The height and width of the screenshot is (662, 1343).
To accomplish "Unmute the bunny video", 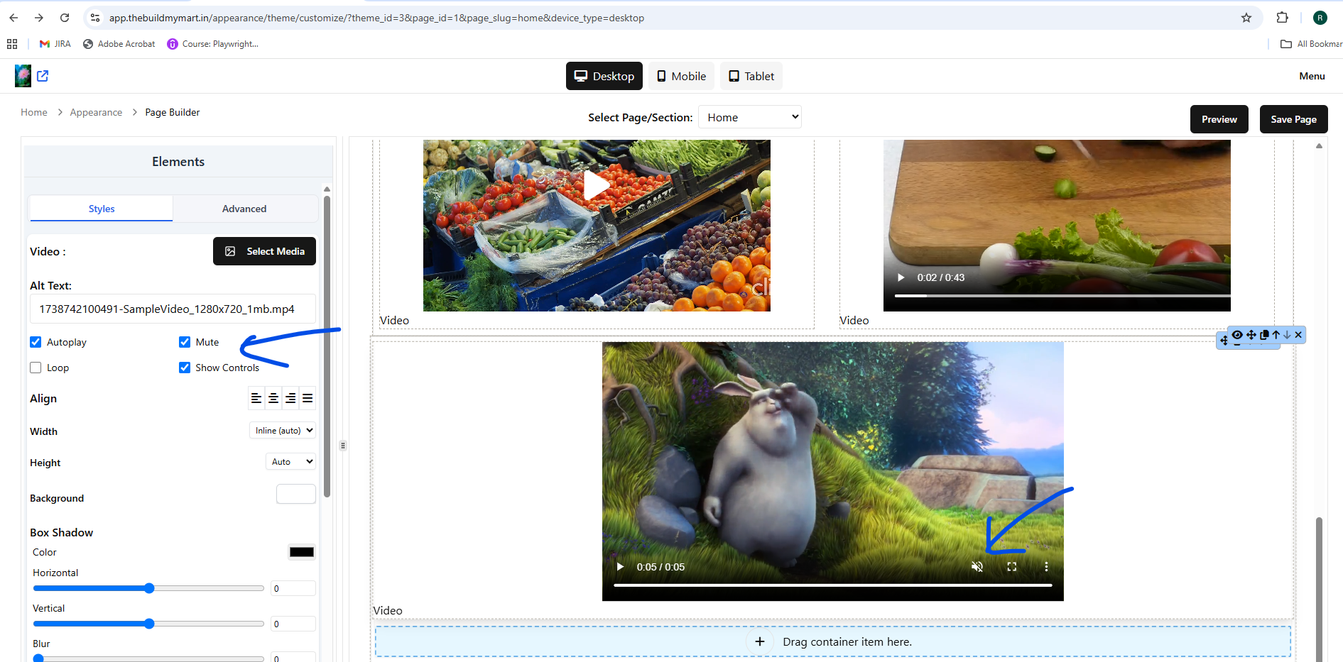I will click(977, 567).
